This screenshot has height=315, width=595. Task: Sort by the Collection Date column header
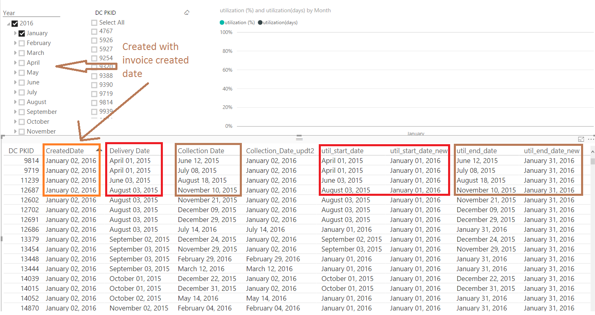201,151
